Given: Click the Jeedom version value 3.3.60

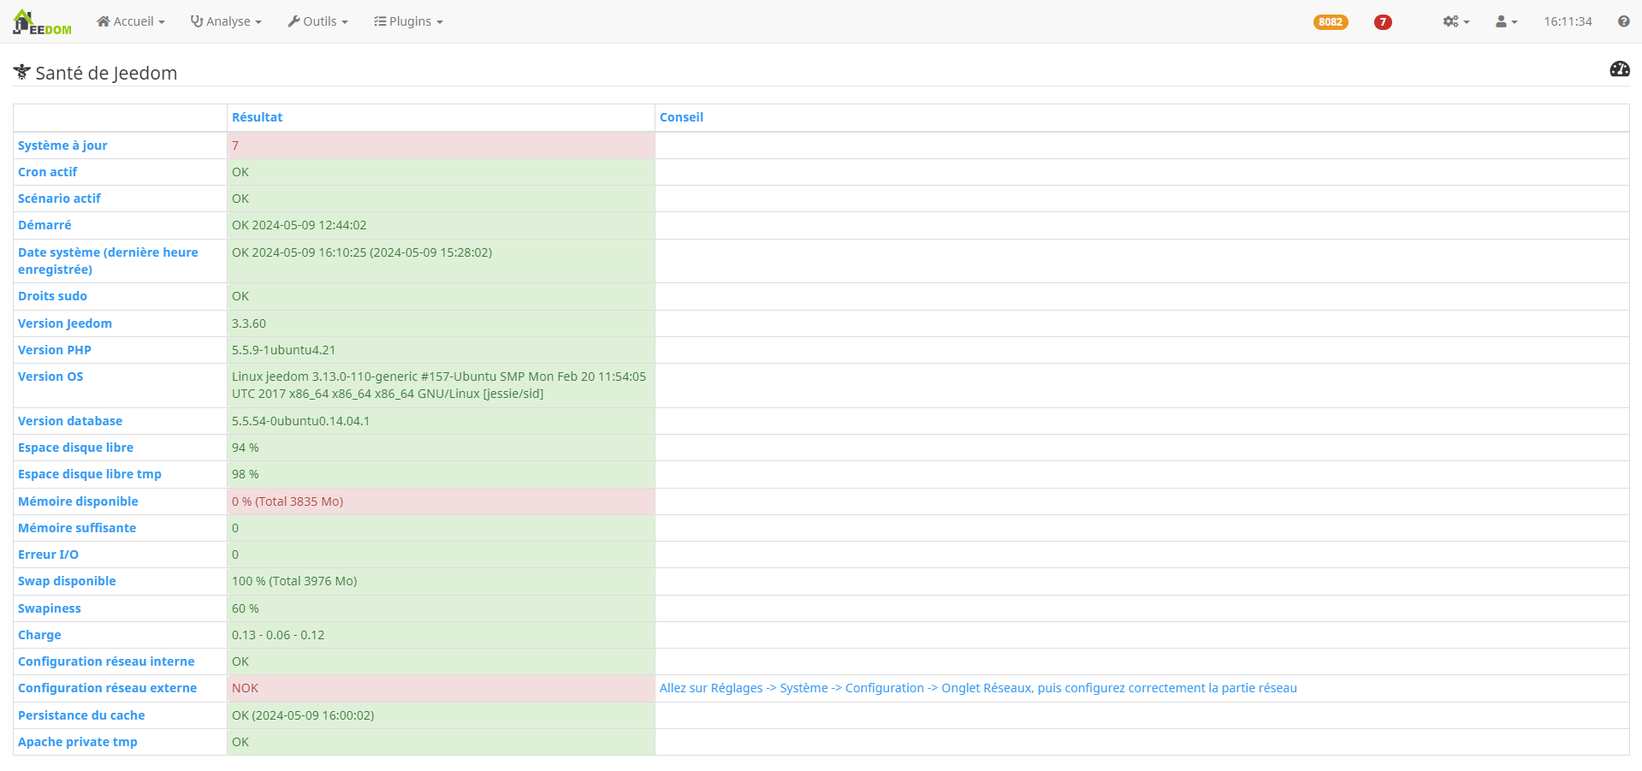Looking at the screenshot, I should click(249, 323).
